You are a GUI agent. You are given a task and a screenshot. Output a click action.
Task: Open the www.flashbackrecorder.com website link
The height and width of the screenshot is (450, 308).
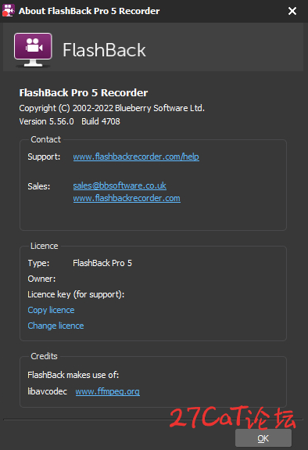(x=127, y=198)
